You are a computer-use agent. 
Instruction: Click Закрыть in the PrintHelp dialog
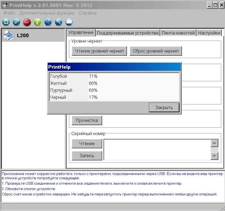[x=164, y=107]
